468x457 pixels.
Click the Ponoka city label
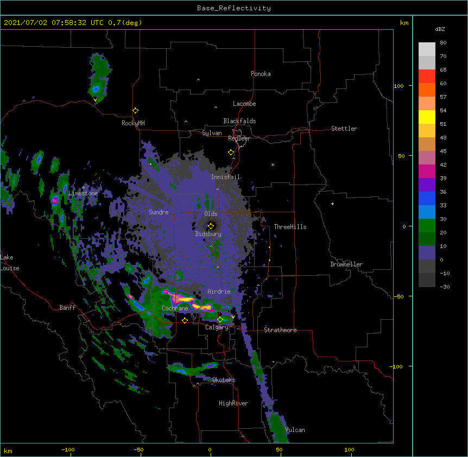click(261, 74)
